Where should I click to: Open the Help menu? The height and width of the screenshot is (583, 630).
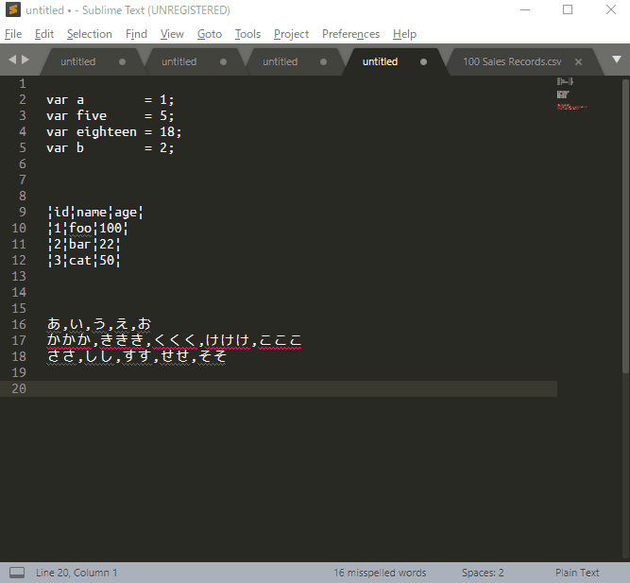point(404,34)
